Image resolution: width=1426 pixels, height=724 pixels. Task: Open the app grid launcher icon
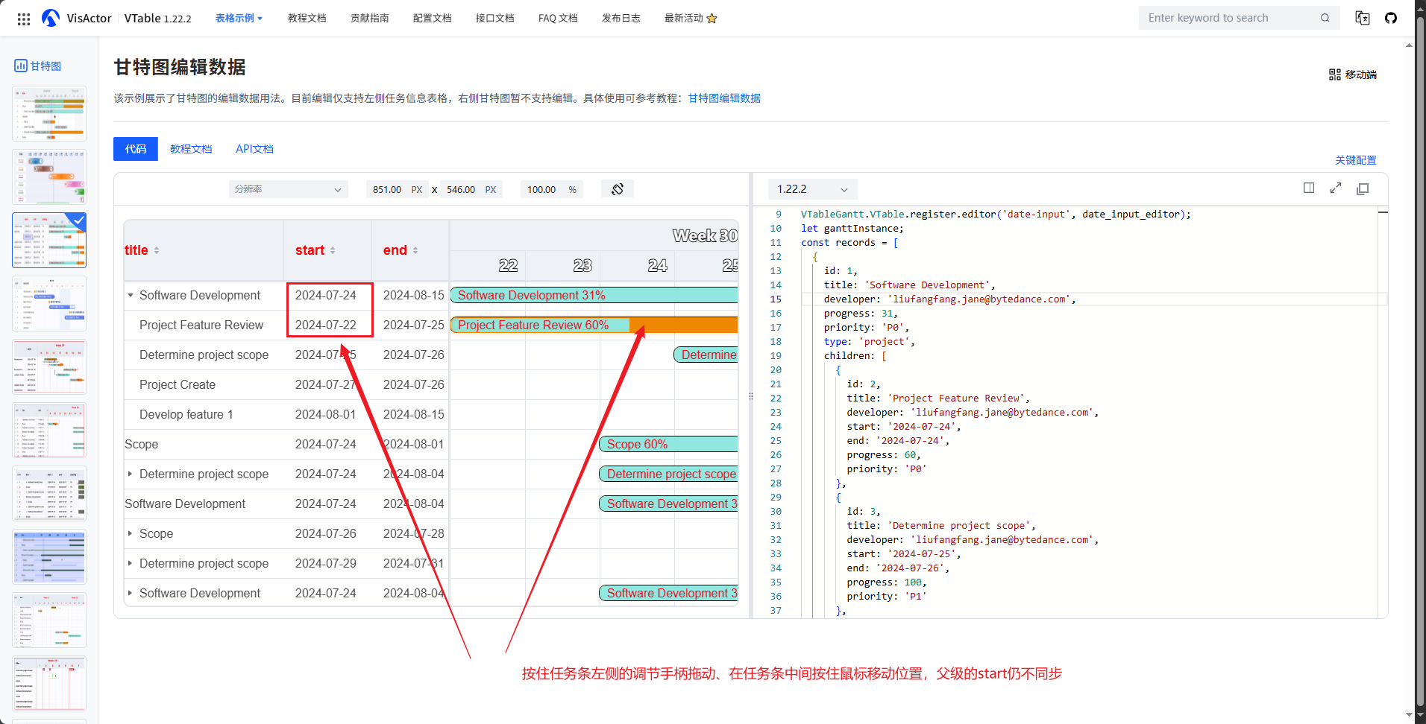coord(24,19)
